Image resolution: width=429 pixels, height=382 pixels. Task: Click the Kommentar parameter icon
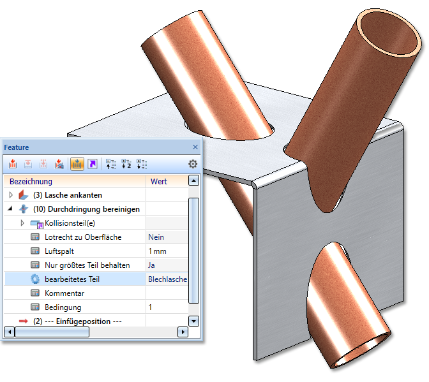[x=35, y=293]
